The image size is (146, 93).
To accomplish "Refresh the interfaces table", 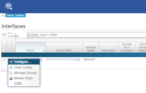I will [x=10, y=35].
